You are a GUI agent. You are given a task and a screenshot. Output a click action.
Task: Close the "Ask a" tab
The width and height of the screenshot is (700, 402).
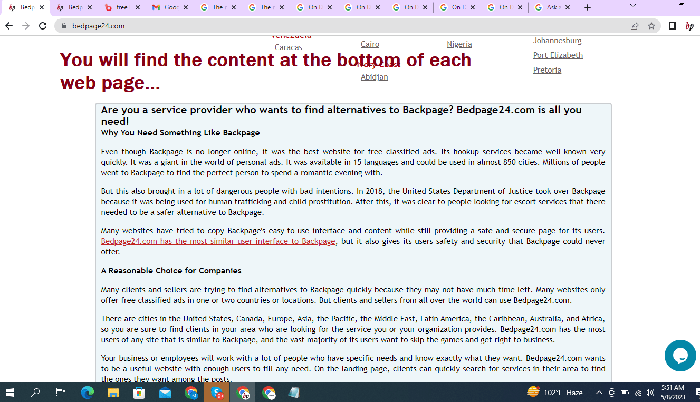pos(568,7)
